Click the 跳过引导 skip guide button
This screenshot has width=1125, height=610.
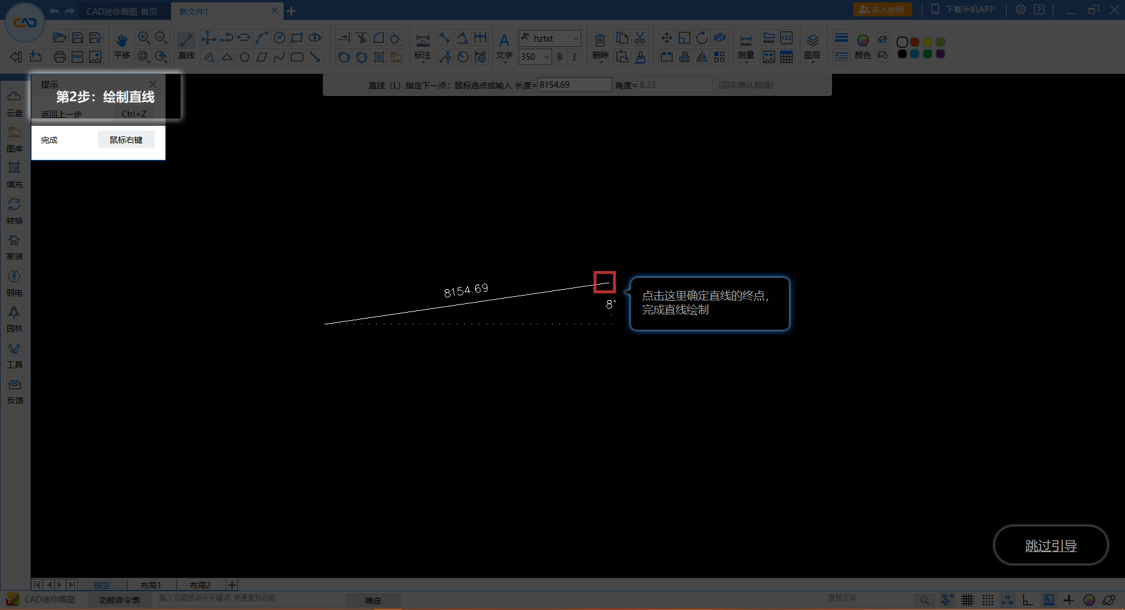(1051, 546)
